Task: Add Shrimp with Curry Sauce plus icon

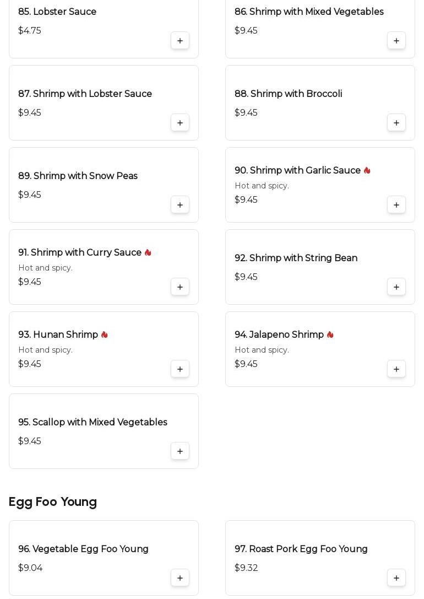Action: click(180, 287)
